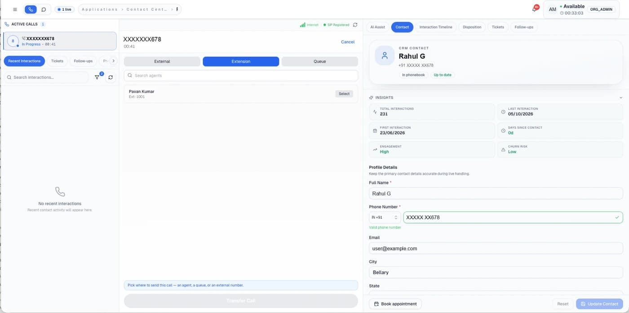The width and height of the screenshot is (629, 313).
Task: Open the Interaction Timeline tab
Action: coord(436,27)
